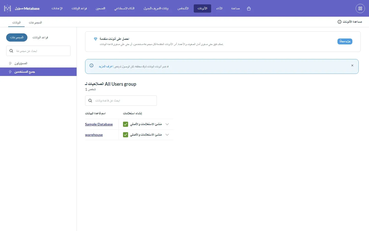Open الأداء in top navigation

click(x=219, y=8)
